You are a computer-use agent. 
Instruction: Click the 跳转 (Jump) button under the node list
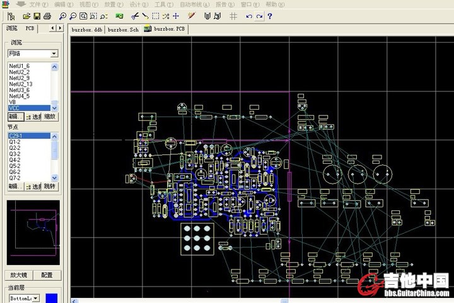50,186
